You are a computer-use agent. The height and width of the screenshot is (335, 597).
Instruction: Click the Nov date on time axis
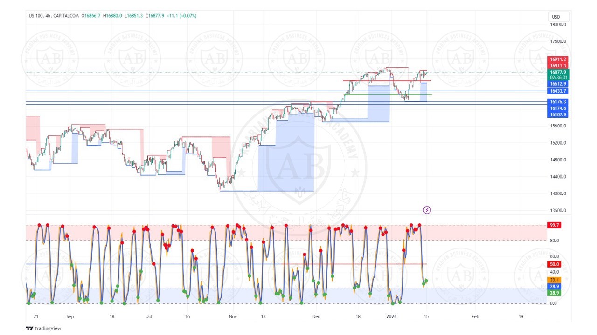(x=233, y=316)
